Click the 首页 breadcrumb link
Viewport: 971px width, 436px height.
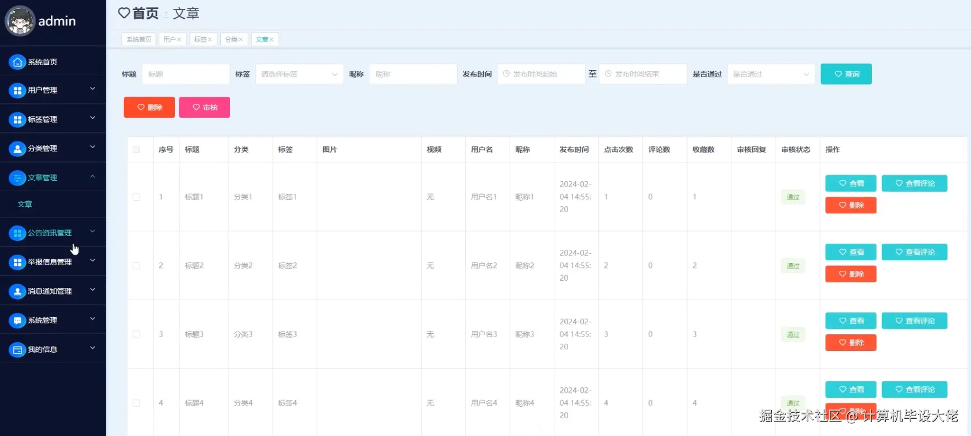tap(145, 13)
